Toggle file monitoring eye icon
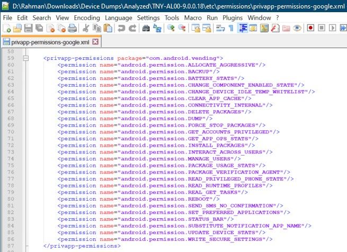347x252 pixels. 297,28
